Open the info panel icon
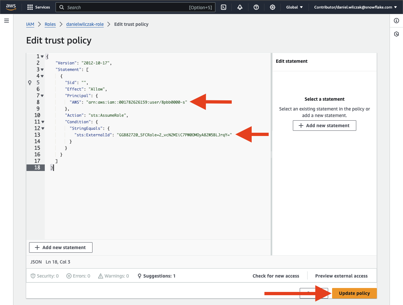The height and width of the screenshot is (305, 403). coord(396,21)
